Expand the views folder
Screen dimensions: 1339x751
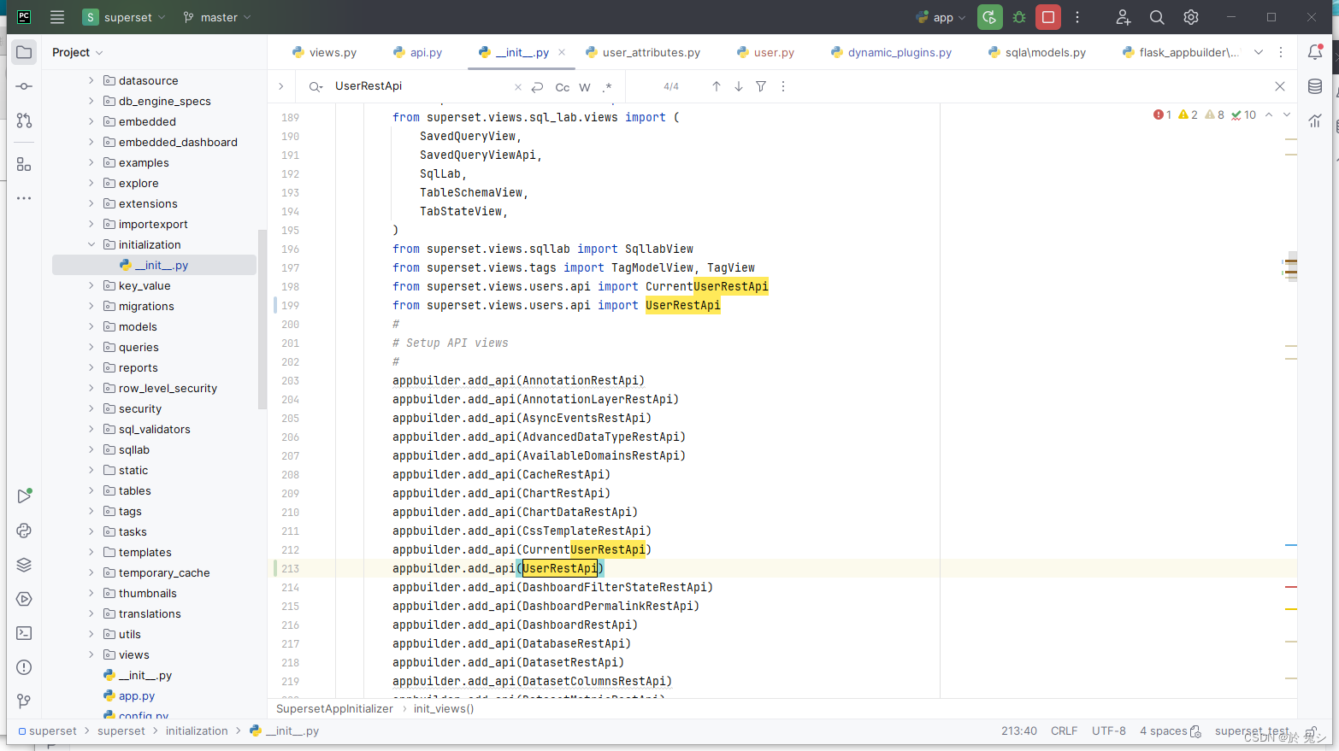pyautogui.click(x=91, y=654)
